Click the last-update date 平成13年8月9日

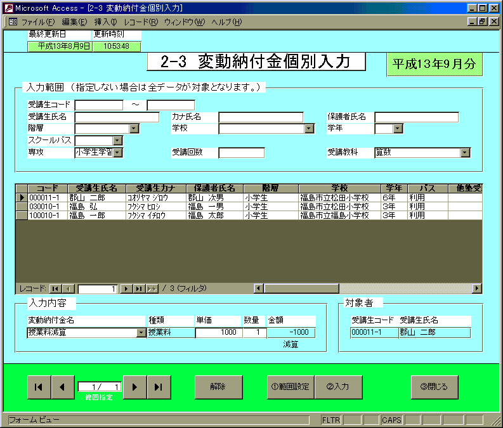click(x=60, y=46)
